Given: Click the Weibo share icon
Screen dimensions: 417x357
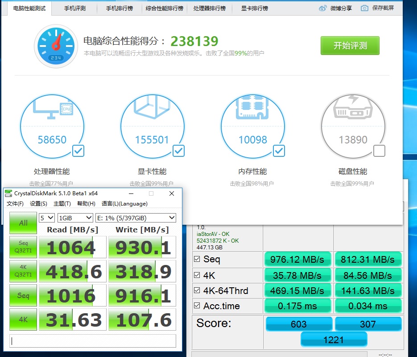Looking at the screenshot, I should pos(322,8).
